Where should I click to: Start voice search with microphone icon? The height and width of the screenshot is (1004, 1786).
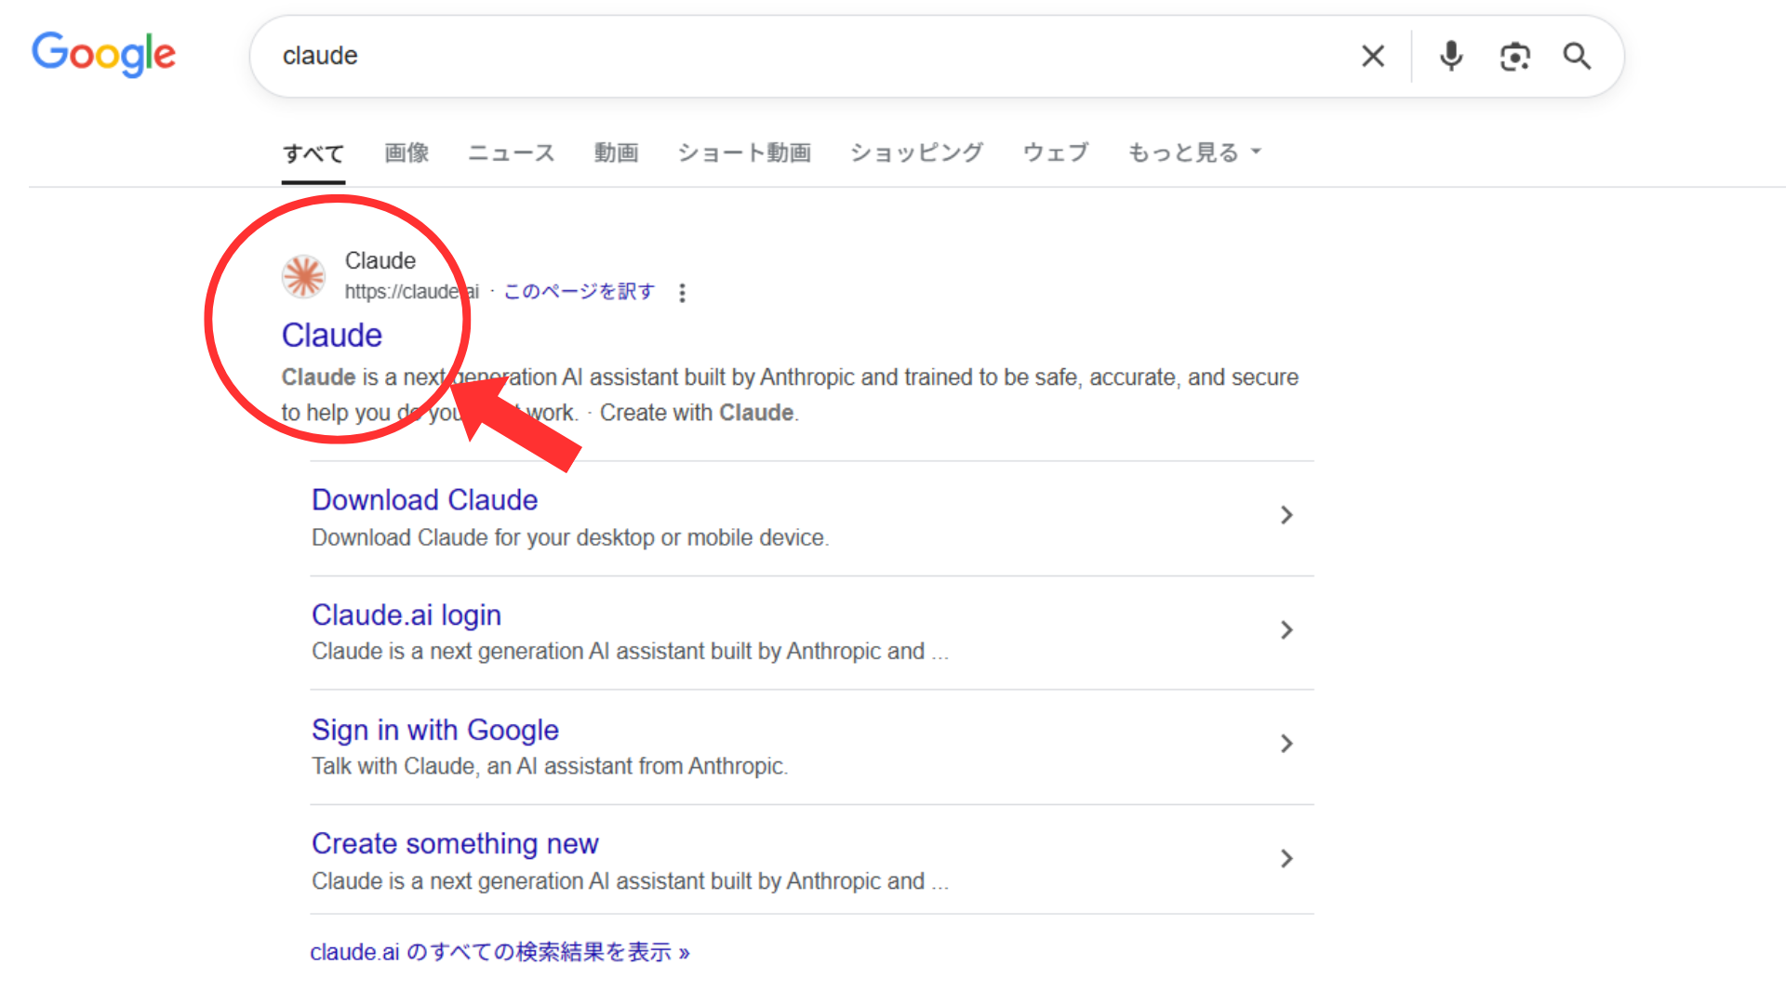pyautogui.click(x=1450, y=56)
